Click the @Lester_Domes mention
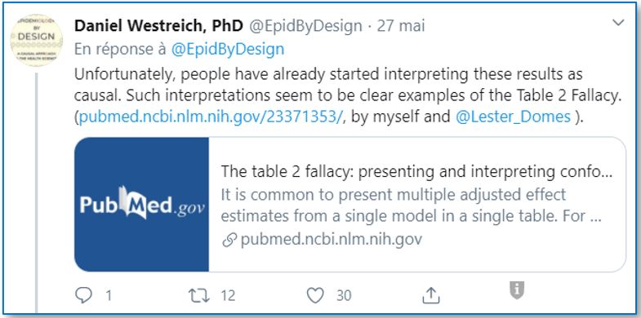Screen dimensions: 641x318 click(x=513, y=117)
